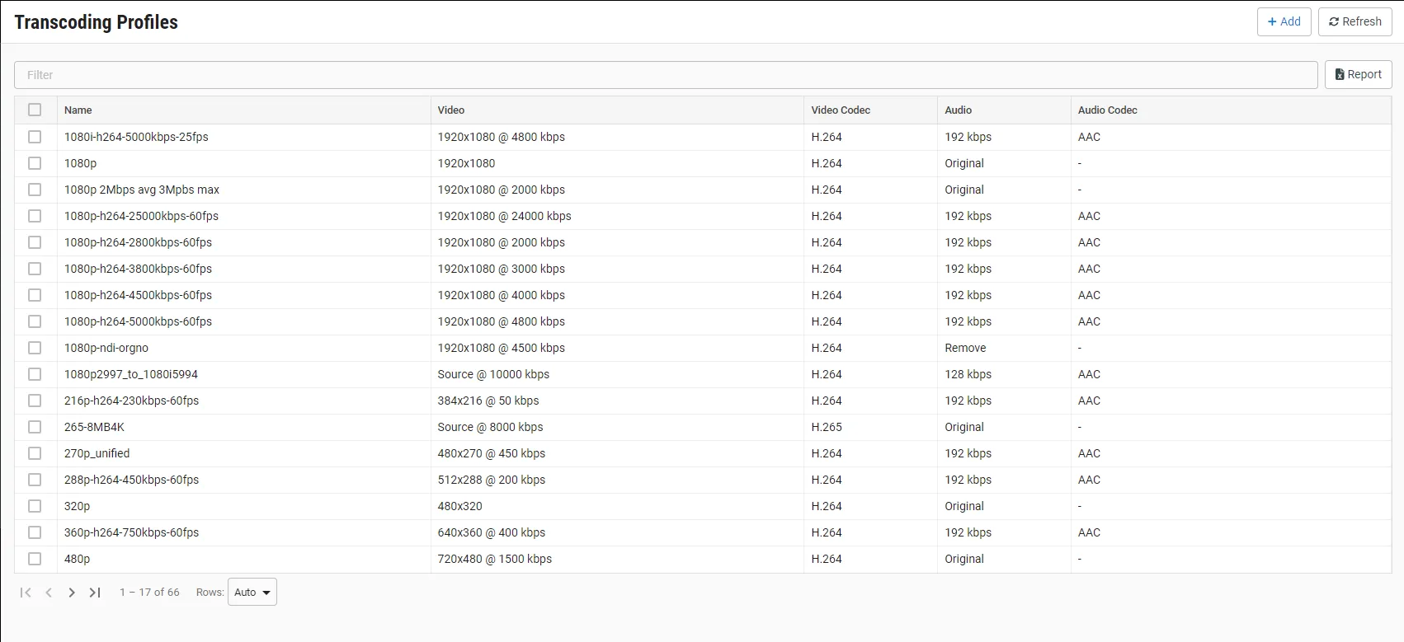This screenshot has width=1404, height=642.
Task: Check the 1080i-h264-5000kbps-25fps row checkbox
Action: tap(35, 137)
